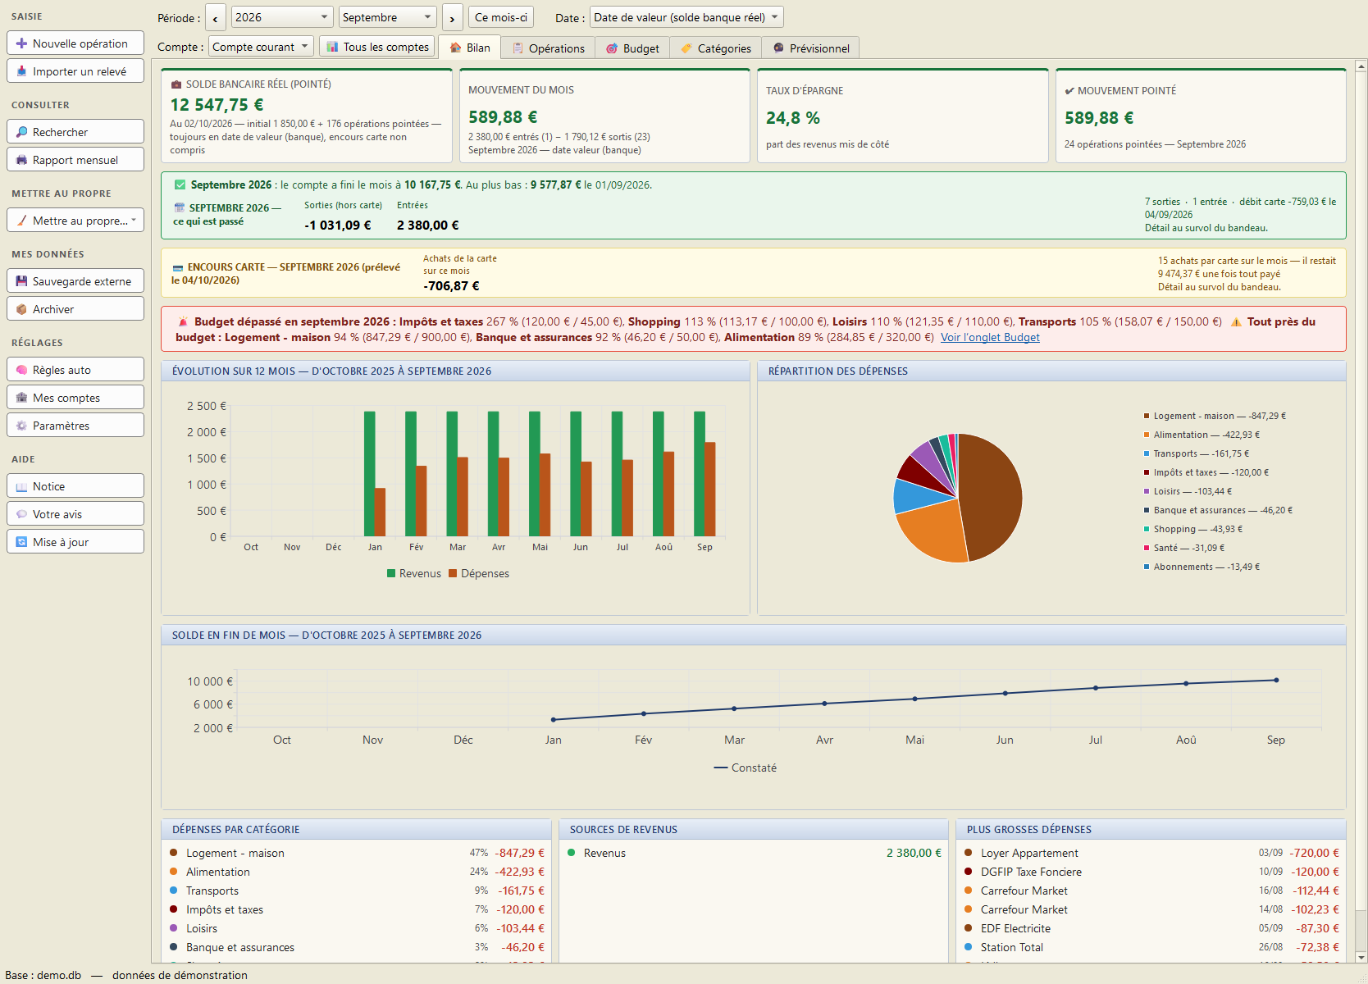
Task: Click the Nouvelle opération button
Action: [75, 43]
